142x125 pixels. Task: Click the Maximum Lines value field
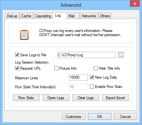(x=78, y=77)
